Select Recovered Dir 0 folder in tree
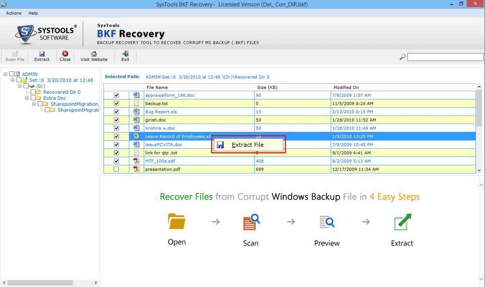 click(62, 92)
